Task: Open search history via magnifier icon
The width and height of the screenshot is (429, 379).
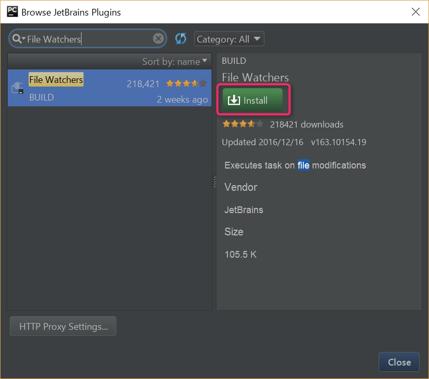Action: click(x=18, y=39)
